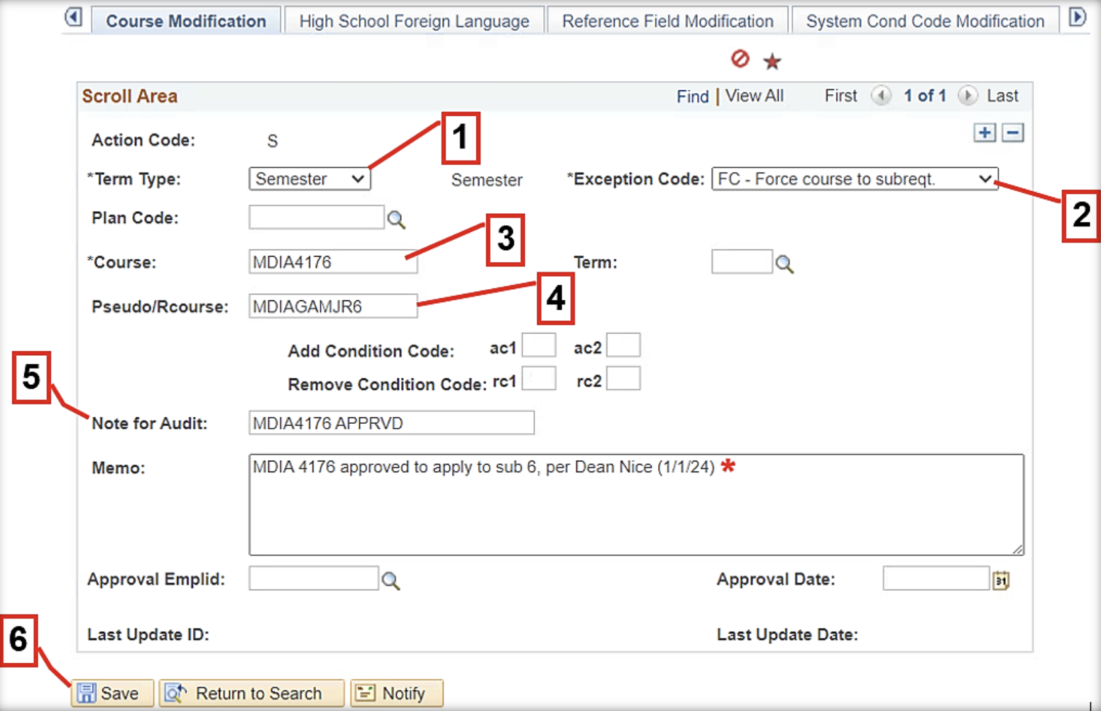Switch to the High School Foreign Language tab
Image resolution: width=1101 pixels, height=711 pixels.
(414, 20)
